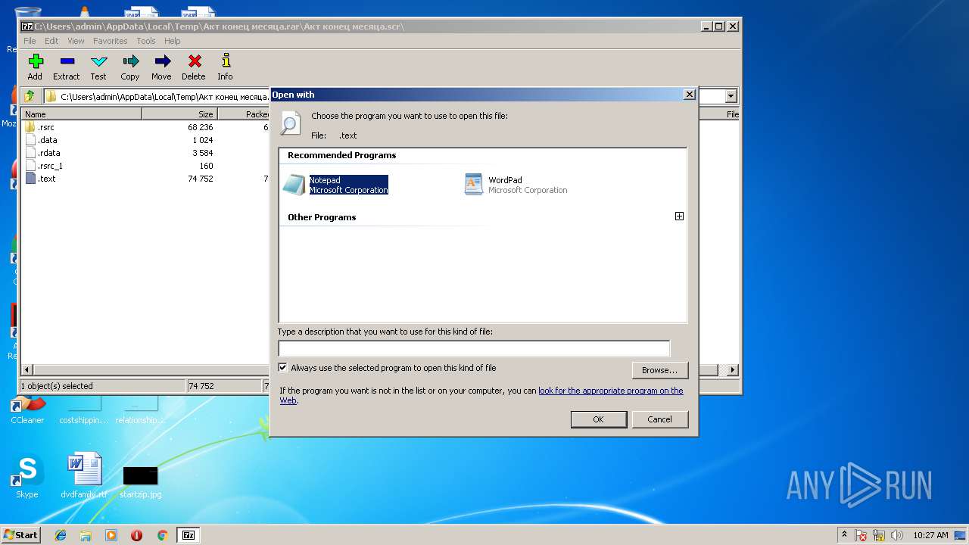Click the Action Center flag tray icon

(862, 535)
